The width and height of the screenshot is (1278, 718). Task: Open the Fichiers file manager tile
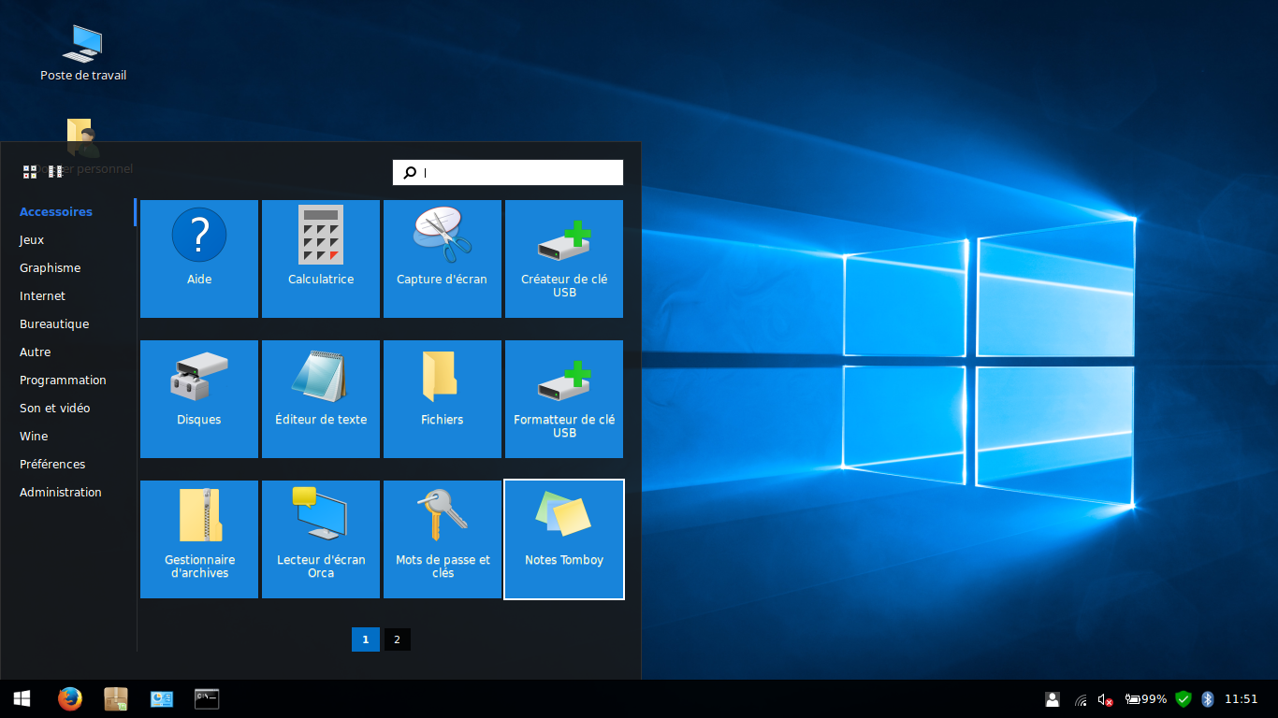[443, 399]
